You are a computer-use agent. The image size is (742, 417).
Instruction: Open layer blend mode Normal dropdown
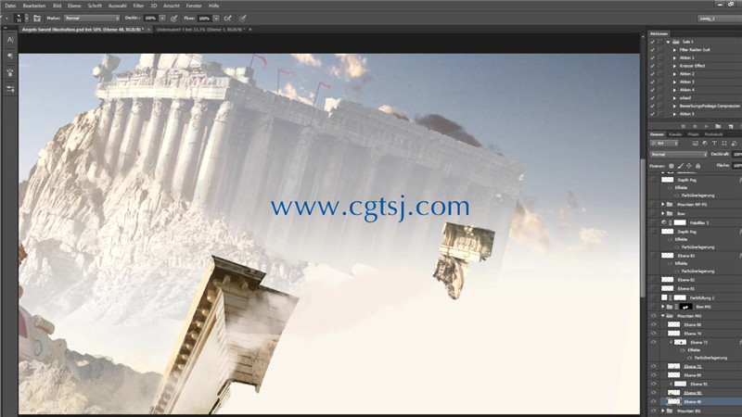tap(679, 155)
